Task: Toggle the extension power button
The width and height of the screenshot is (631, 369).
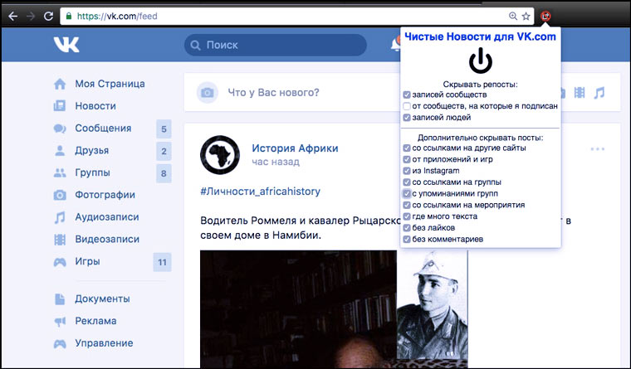Action: click(x=481, y=61)
